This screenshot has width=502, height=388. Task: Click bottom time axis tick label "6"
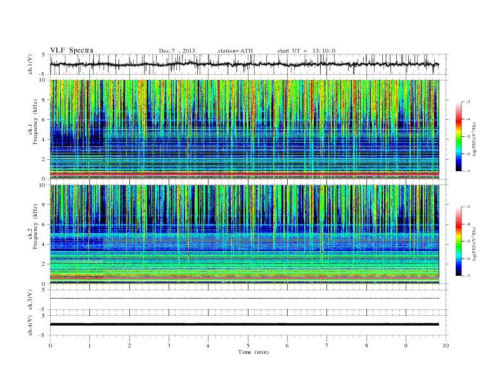tap(287, 346)
